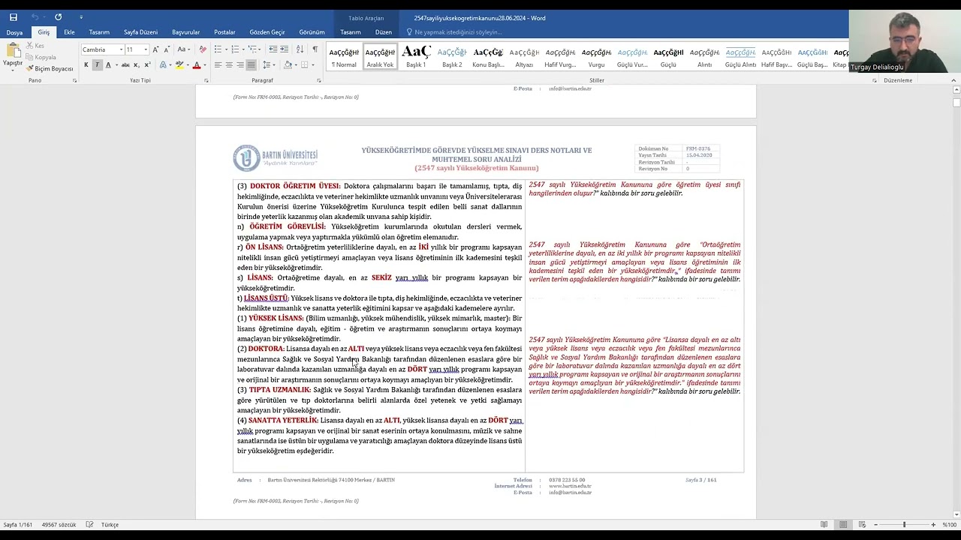
Task: Toggle underline (A) formatting
Action: 108,65
